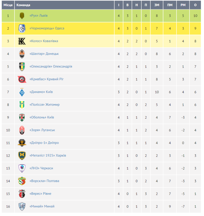Click the Місце column header
Viewport: 204px width, 216px height.
(8, 5)
